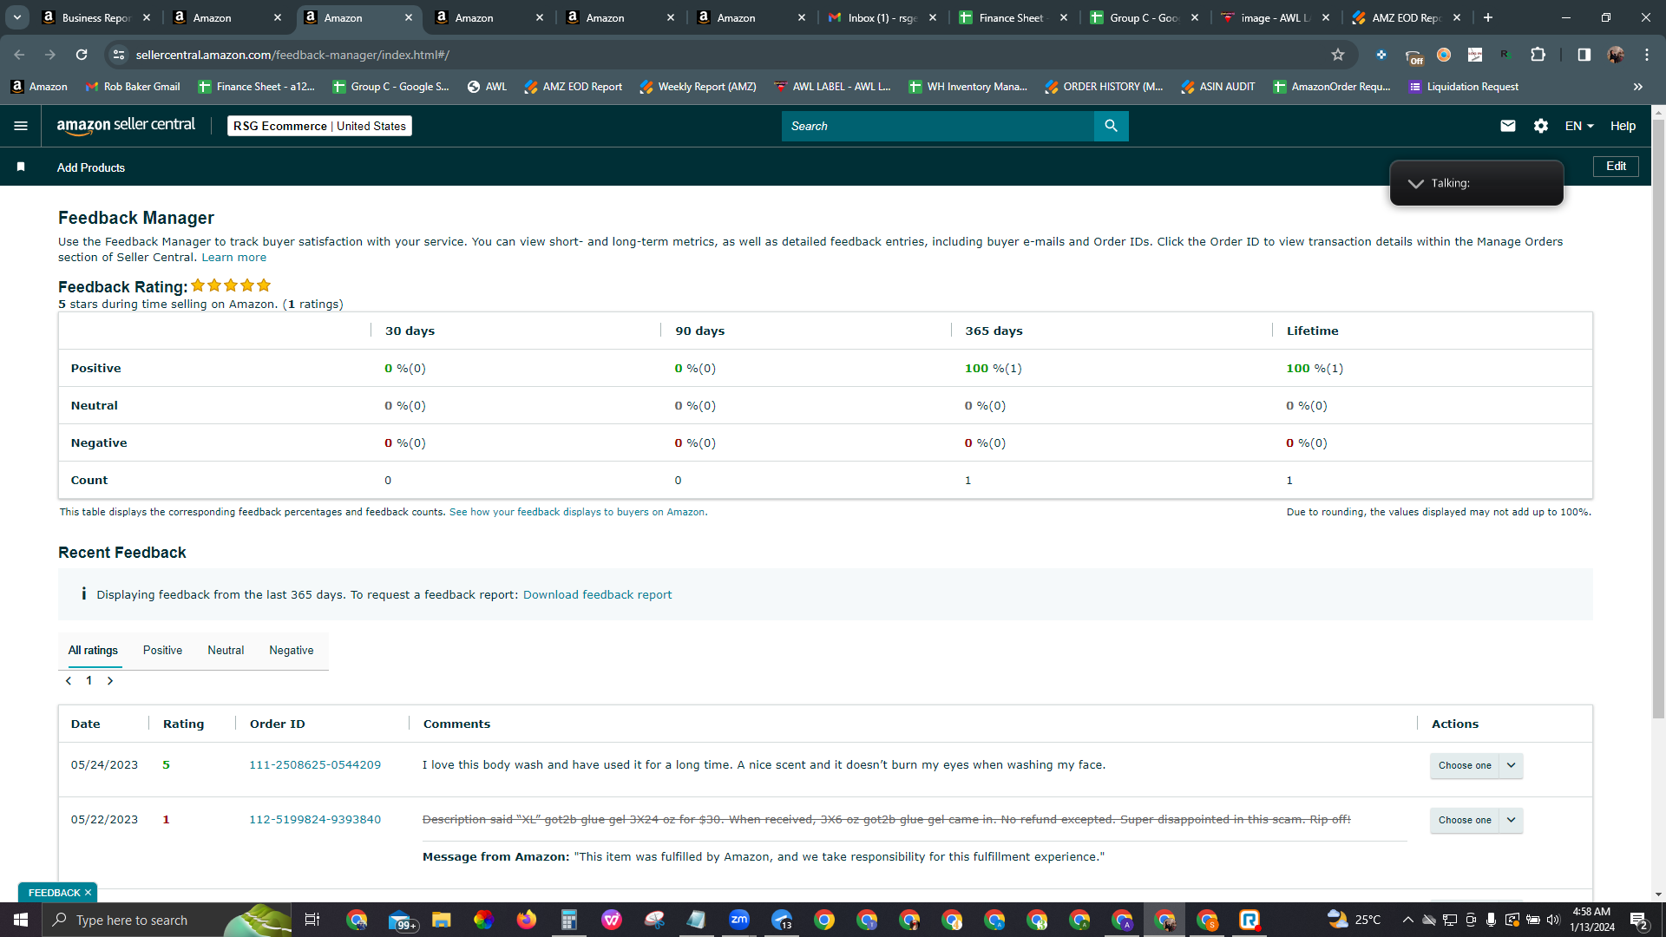Click the view site information icon

pyautogui.click(x=119, y=55)
